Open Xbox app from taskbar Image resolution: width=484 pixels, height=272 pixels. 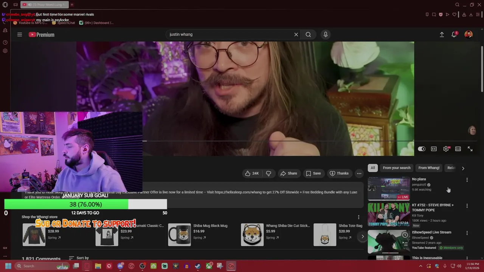[209, 266]
